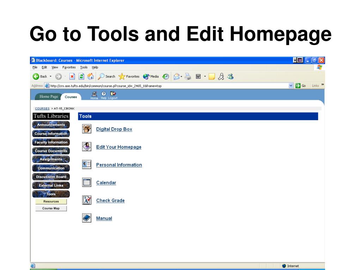The width and height of the screenshot is (361, 270).
Task: Refresh the page with green arrows icon
Action: (81, 76)
